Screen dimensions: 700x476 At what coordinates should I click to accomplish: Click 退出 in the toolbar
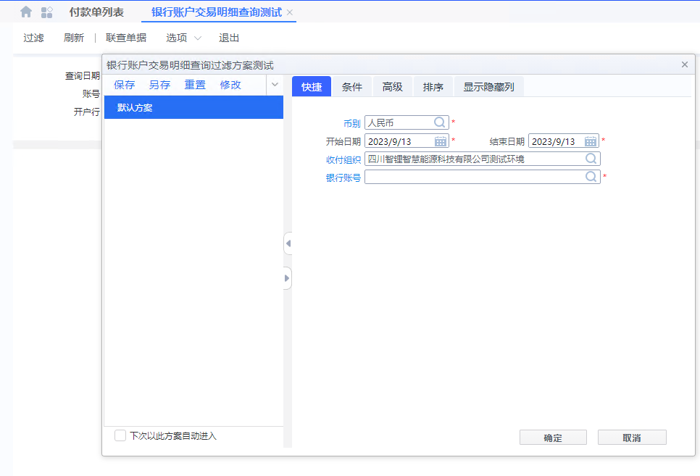point(229,38)
